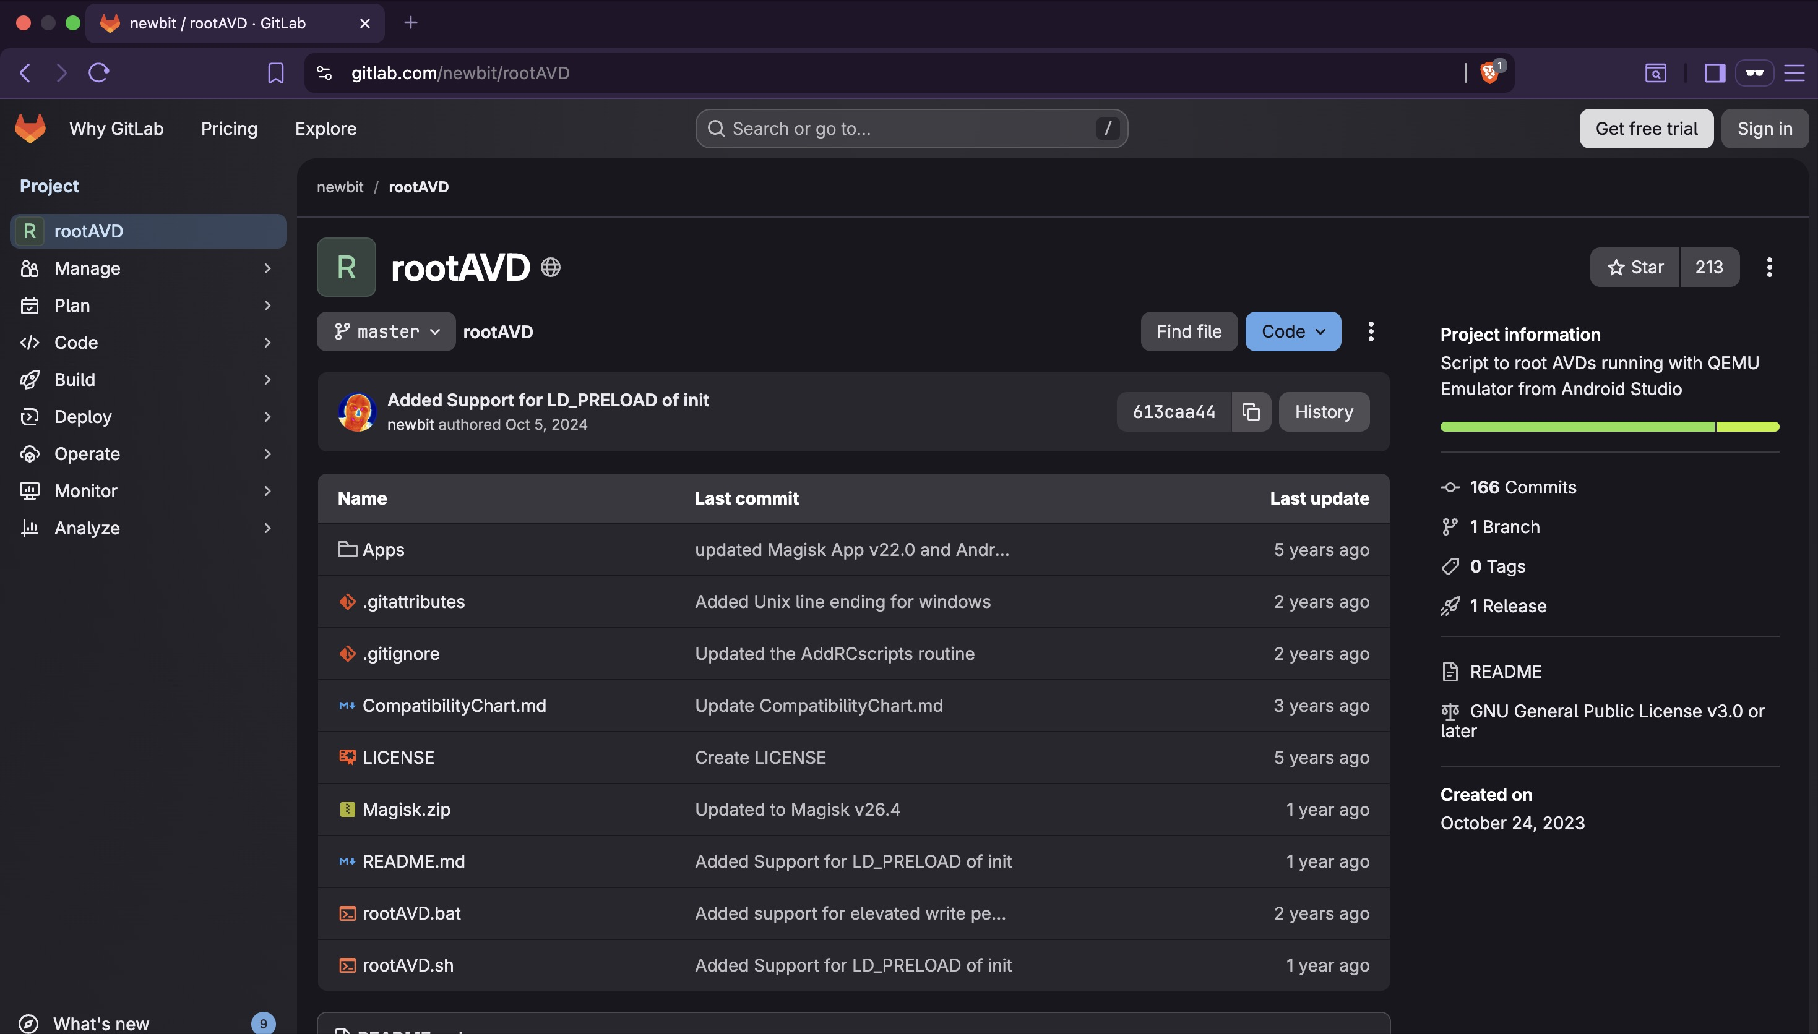
Task: Click star count 213
Action: pos(1709,267)
